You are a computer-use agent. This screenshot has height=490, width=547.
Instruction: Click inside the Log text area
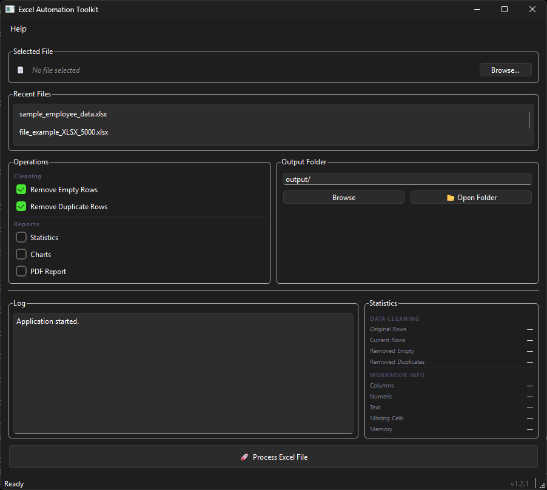point(184,373)
